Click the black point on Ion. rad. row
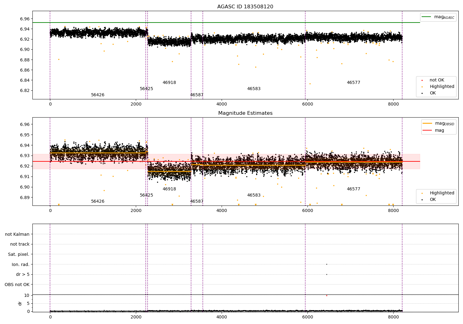Image resolution: width=463 pixels, height=324 pixels. click(x=327, y=264)
